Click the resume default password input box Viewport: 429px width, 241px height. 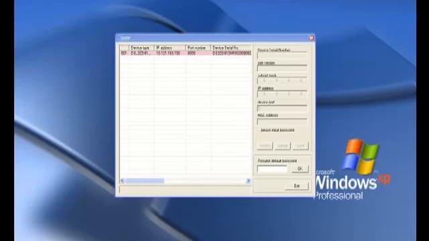point(272,169)
